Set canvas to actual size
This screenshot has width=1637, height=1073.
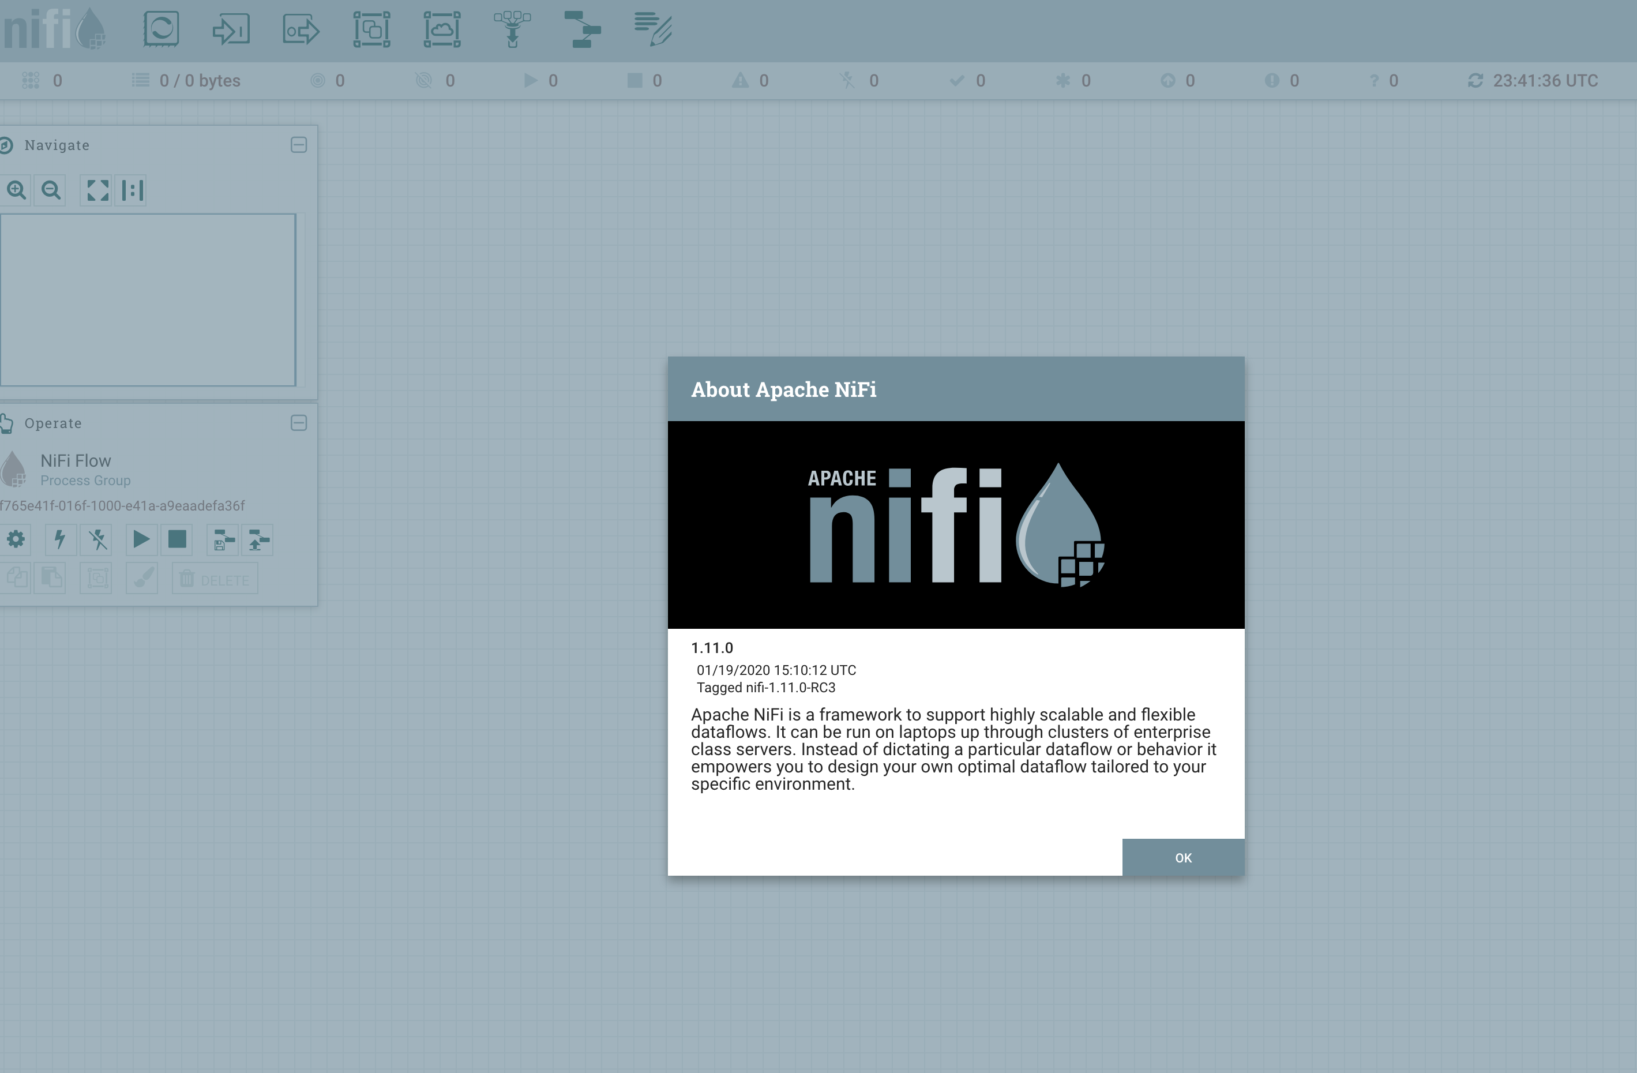coord(132,190)
